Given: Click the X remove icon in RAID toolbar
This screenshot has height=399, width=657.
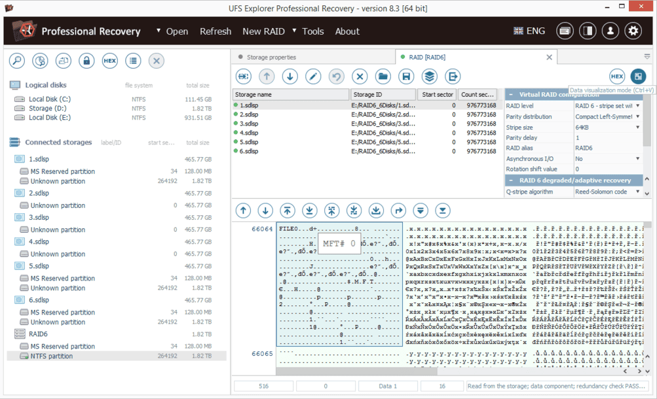Looking at the screenshot, I should coord(360,77).
